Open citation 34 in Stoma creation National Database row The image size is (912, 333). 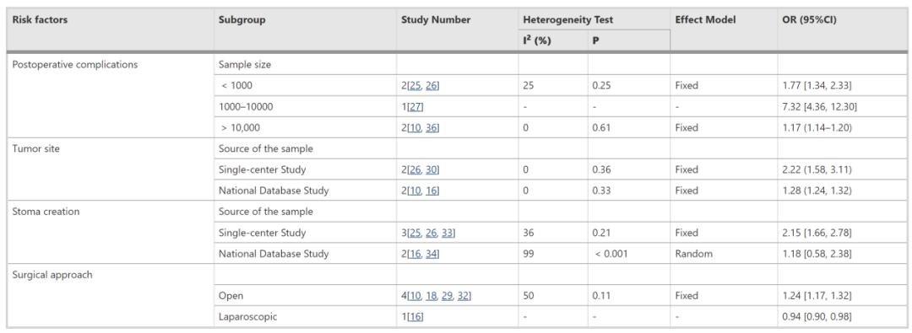431,254
